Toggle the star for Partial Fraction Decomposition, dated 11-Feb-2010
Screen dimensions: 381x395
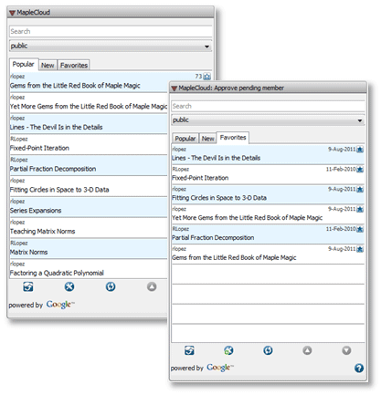coord(360,229)
